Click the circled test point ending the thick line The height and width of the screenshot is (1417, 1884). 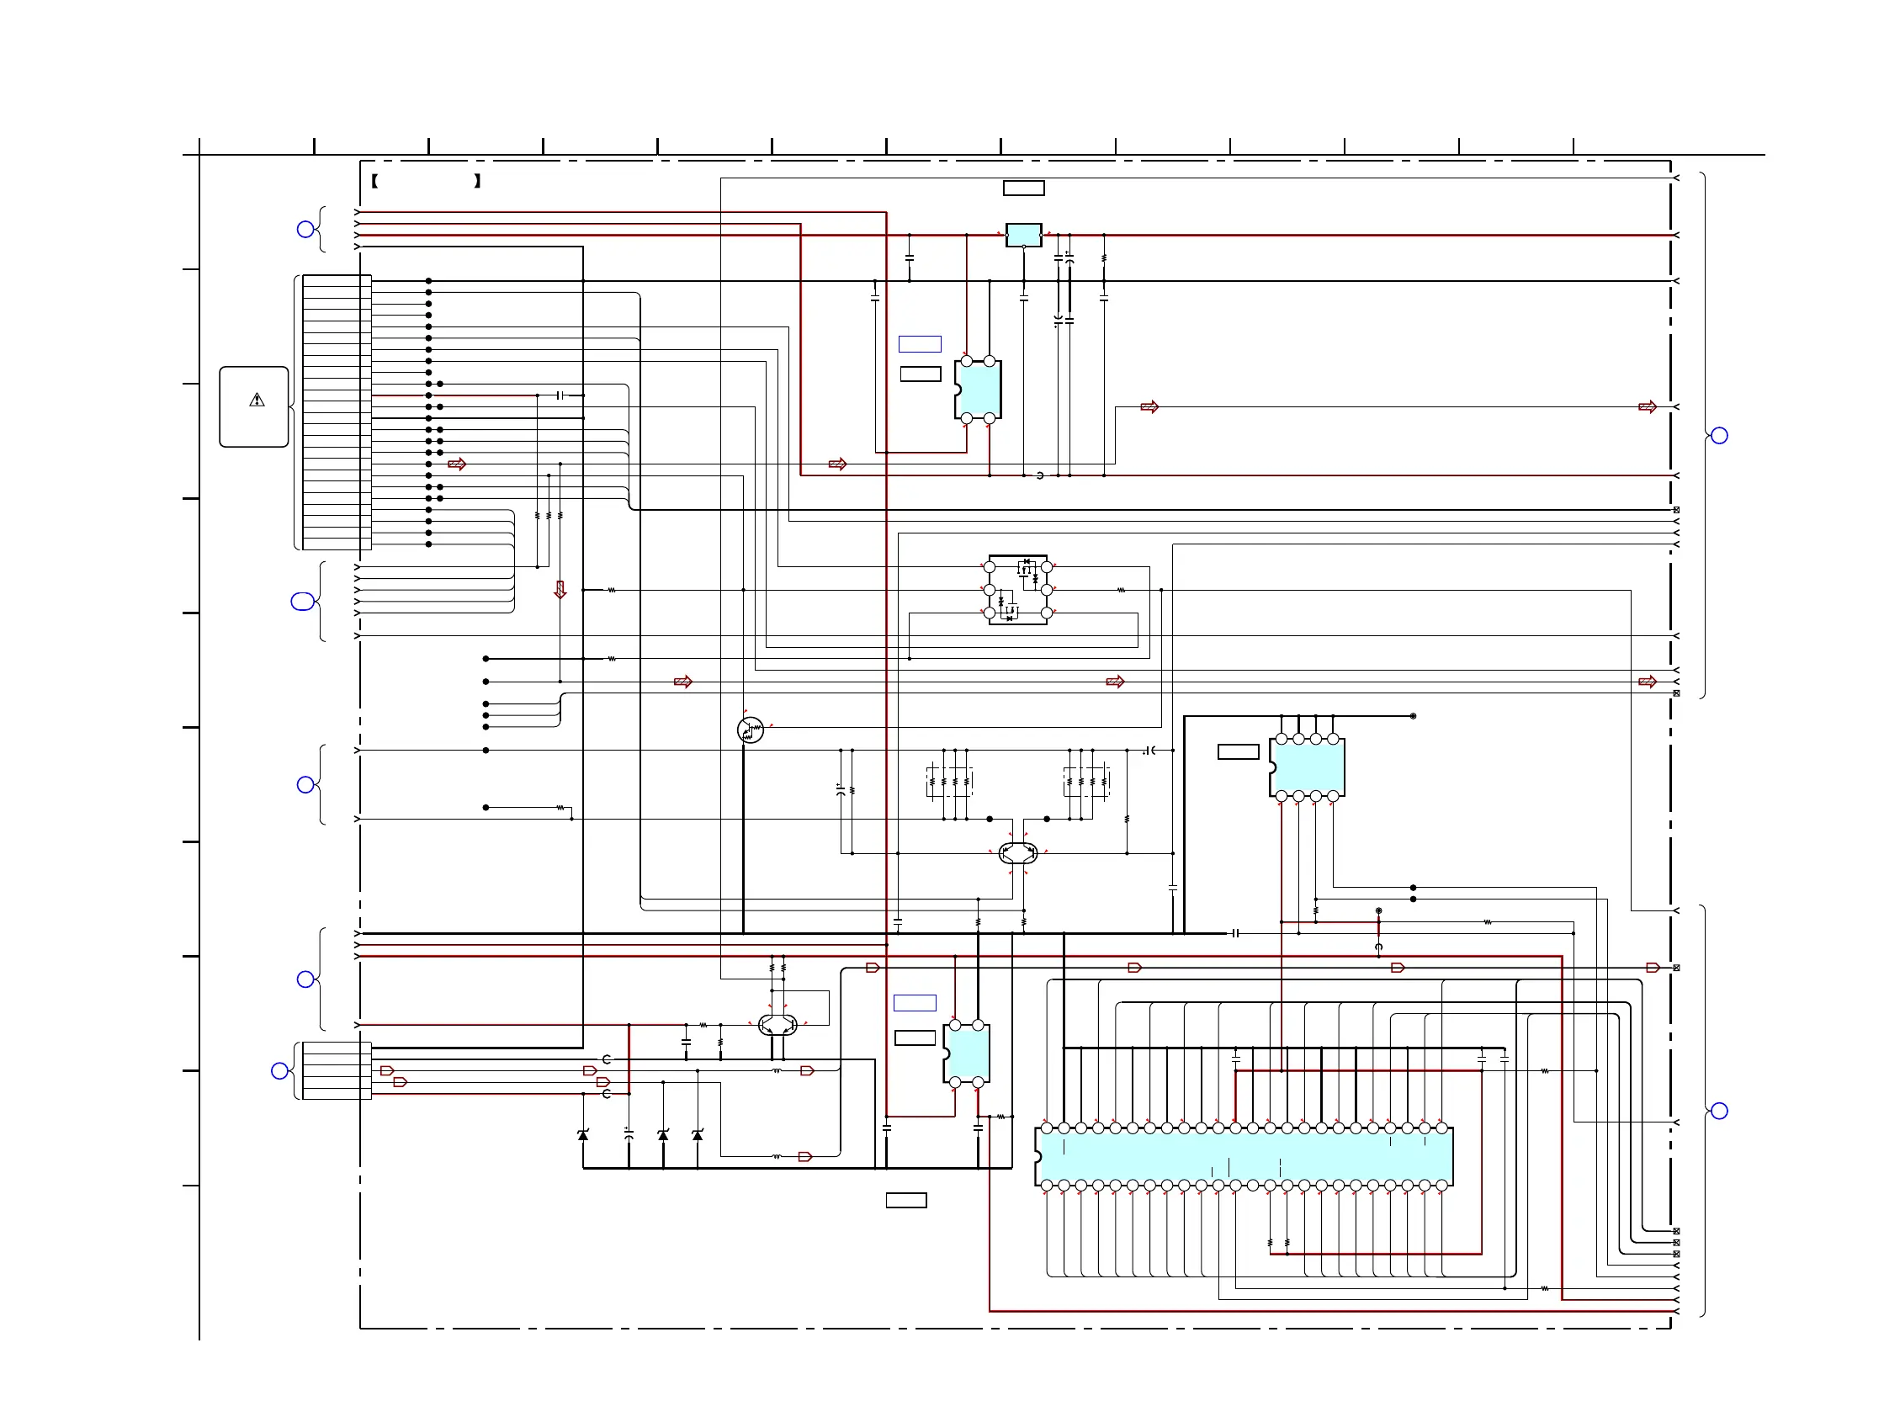(1413, 716)
